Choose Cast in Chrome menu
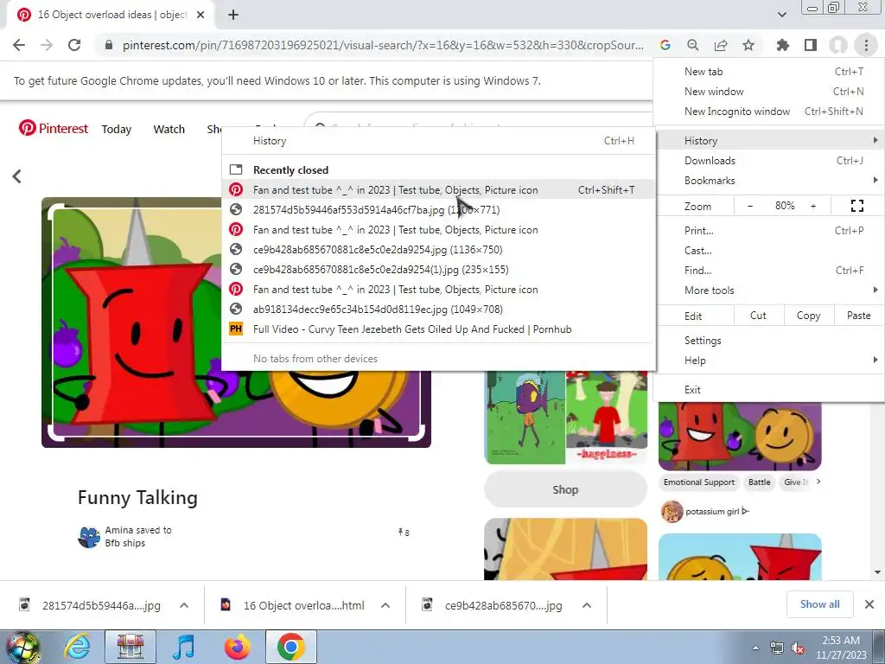The image size is (885, 664). point(769,251)
